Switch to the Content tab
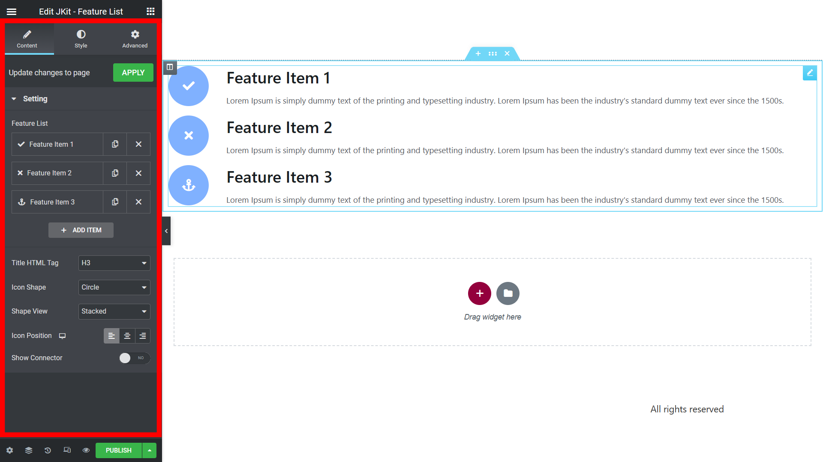This screenshot has width=823, height=462. (x=27, y=39)
